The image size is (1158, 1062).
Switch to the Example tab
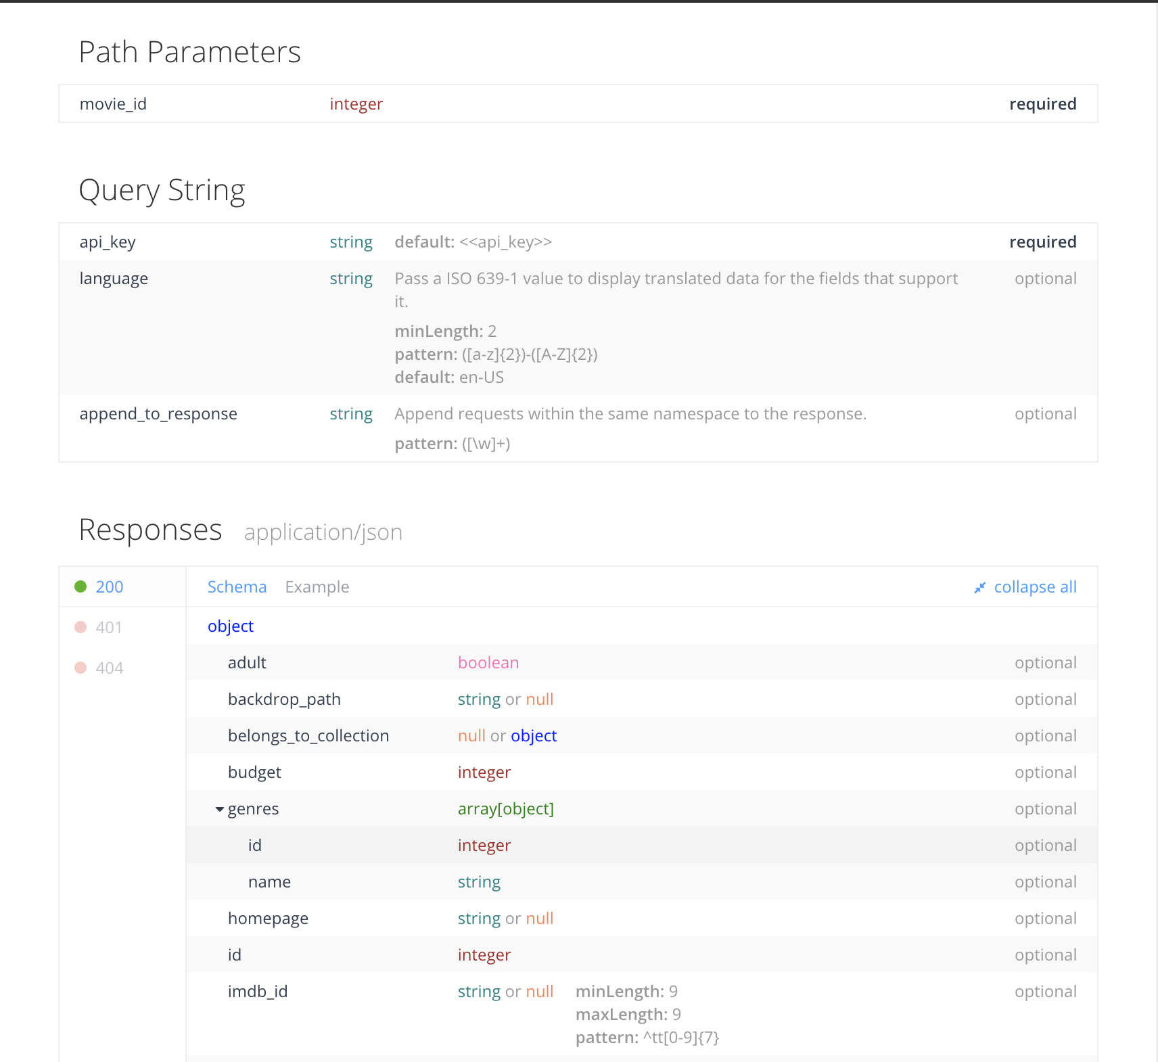(317, 587)
